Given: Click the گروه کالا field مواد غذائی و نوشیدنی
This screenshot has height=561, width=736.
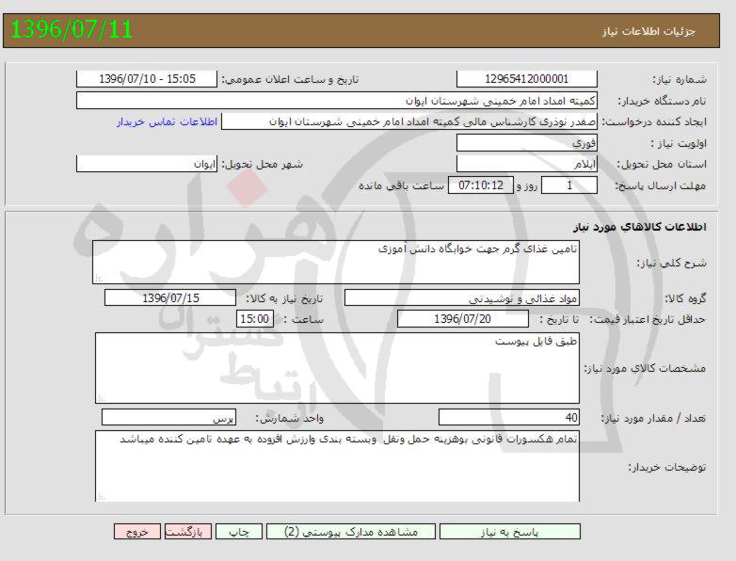Looking at the screenshot, I should pyautogui.click(x=462, y=297).
